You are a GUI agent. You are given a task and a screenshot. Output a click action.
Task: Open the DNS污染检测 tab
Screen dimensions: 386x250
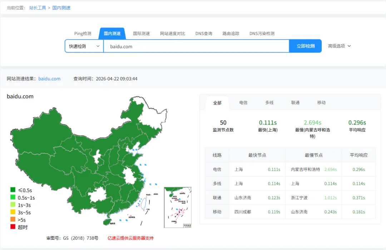pos(262,34)
